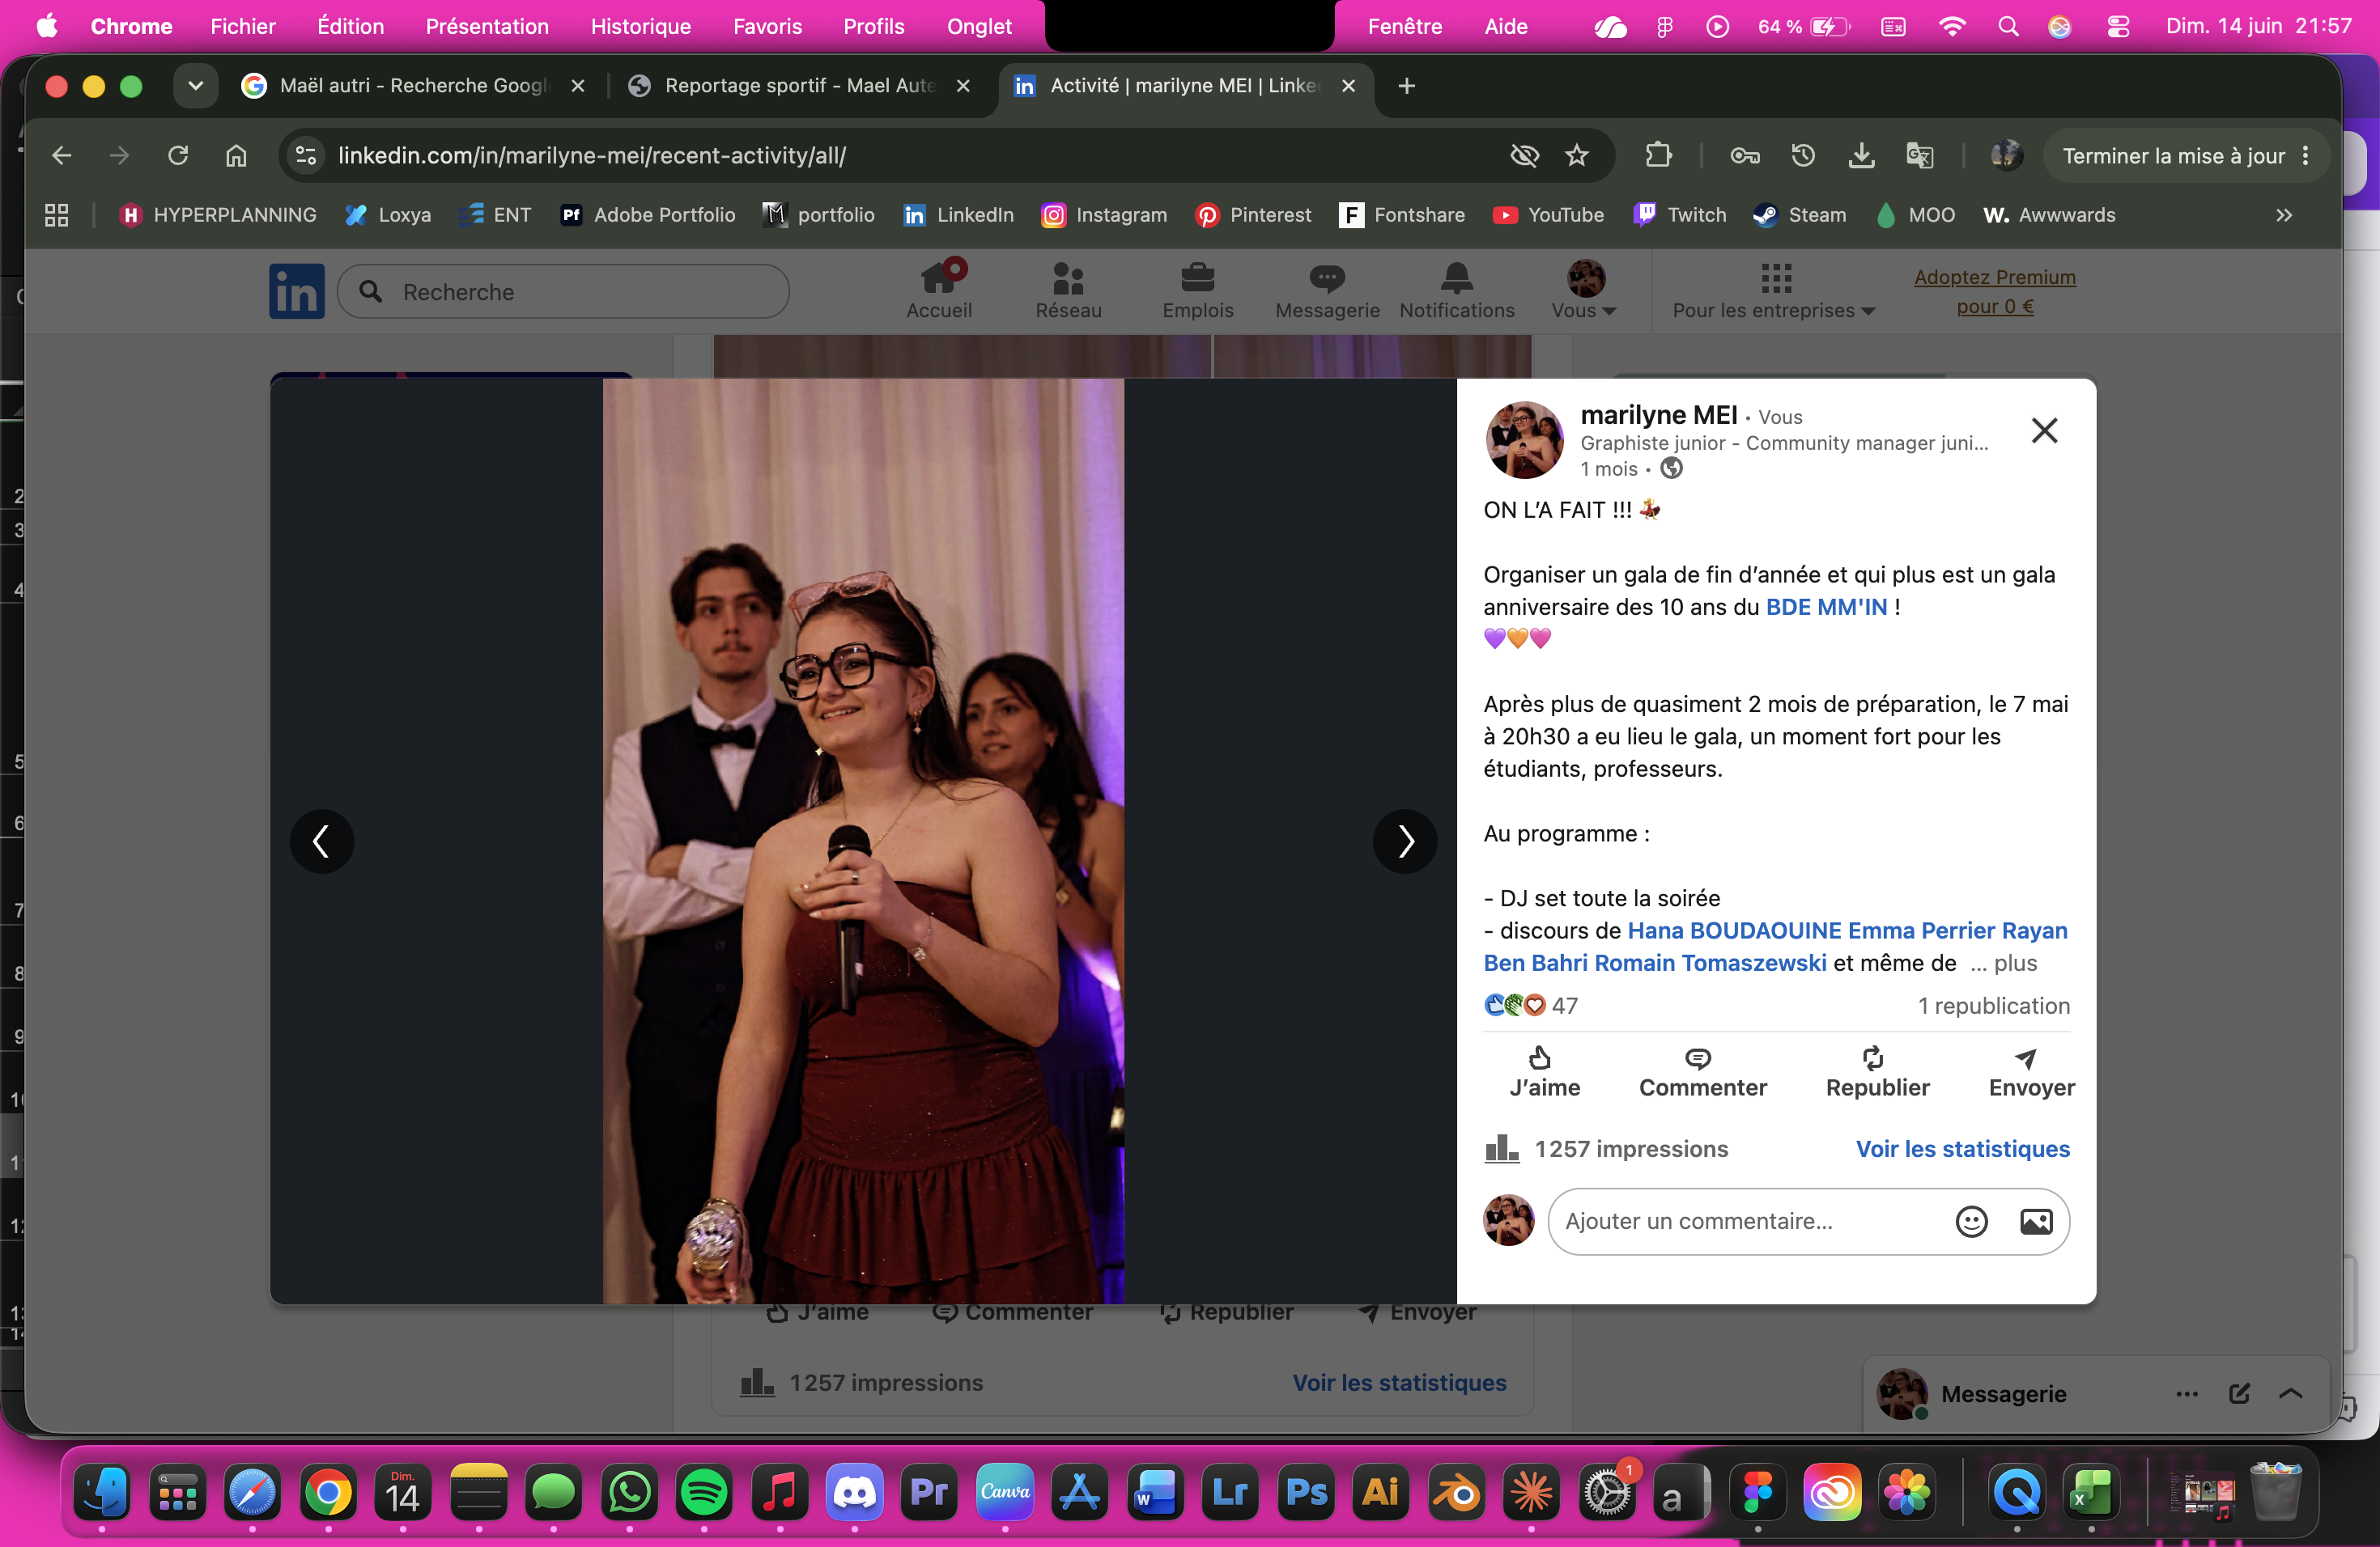Open Romain Tomaszewski profile mention
2380x1547 pixels.
[x=1710, y=964]
